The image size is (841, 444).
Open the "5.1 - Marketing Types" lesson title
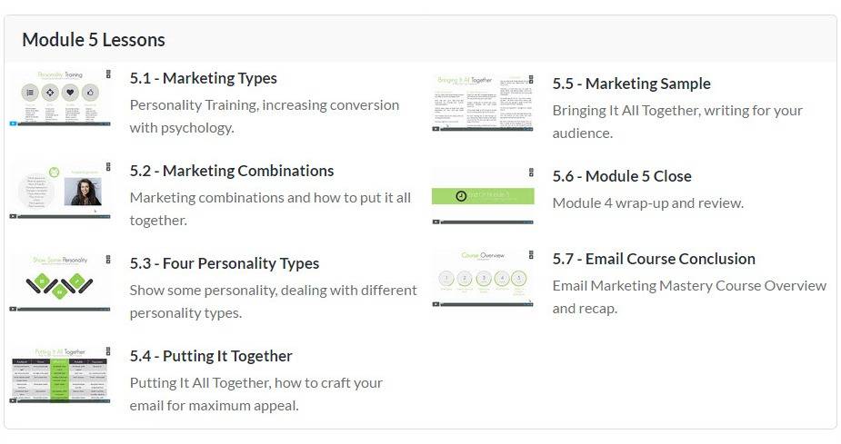(x=203, y=78)
